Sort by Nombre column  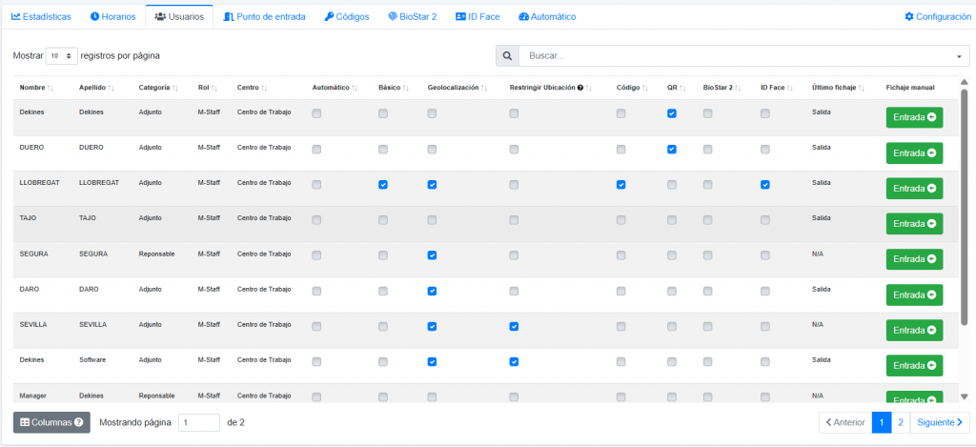[37, 88]
